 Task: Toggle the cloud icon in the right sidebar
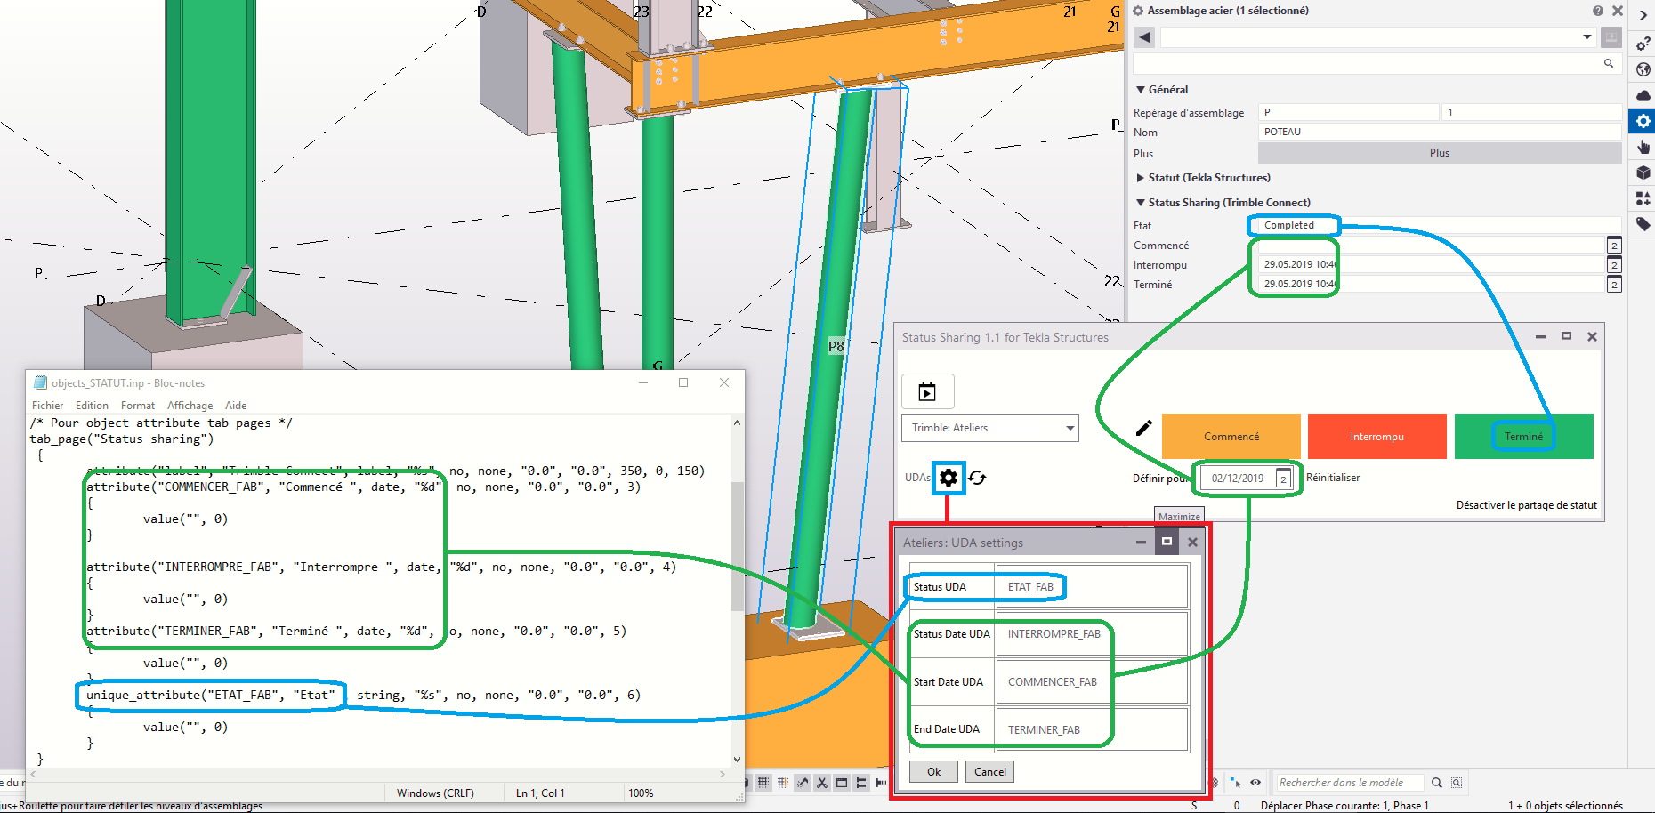click(x=1643, y=95)
